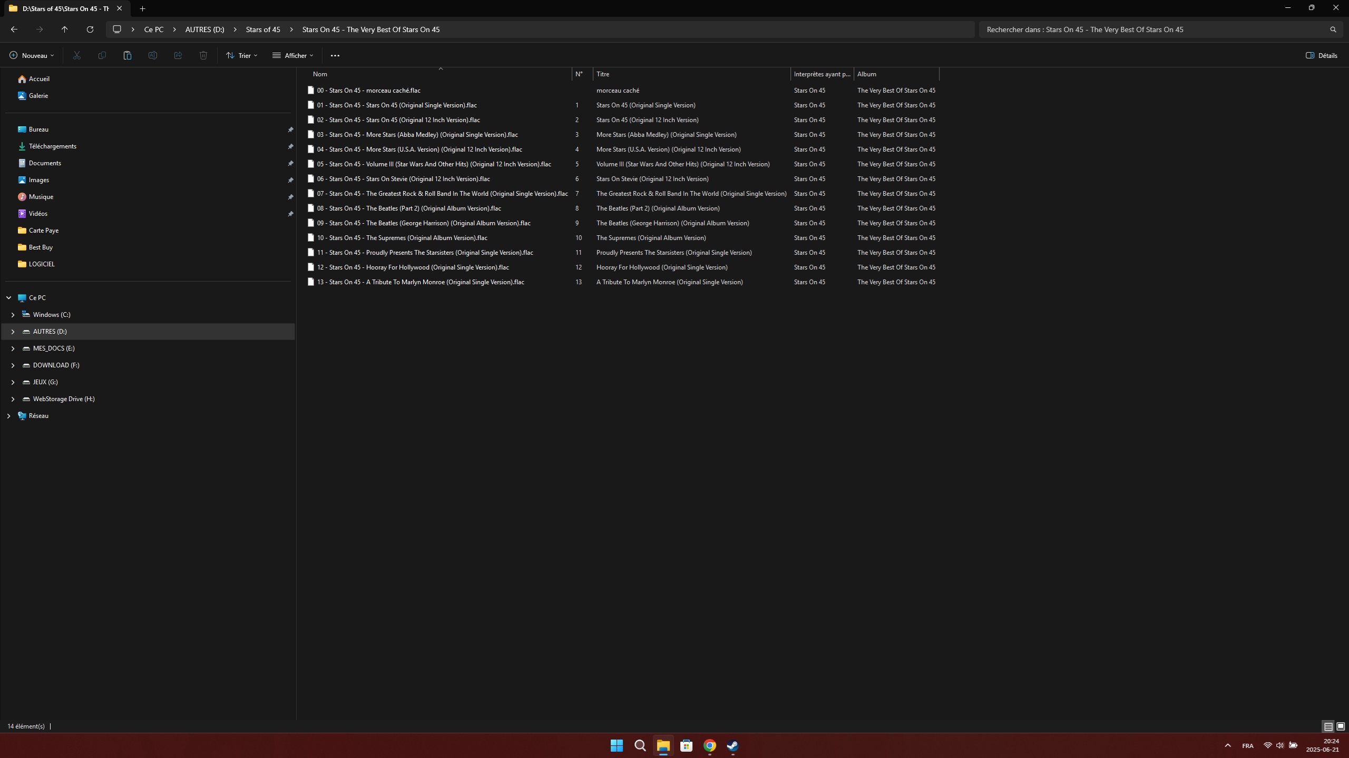Expand the Windows (C:) drive
Image resolution: width=1349 pixels, height=758 pixels.
(13, 315)
